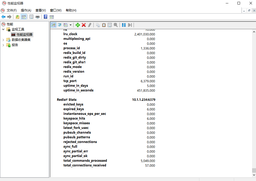Click the scroll up arrow of the report
The width and height of the screenshot is (256, 181).
click(254, 32)
